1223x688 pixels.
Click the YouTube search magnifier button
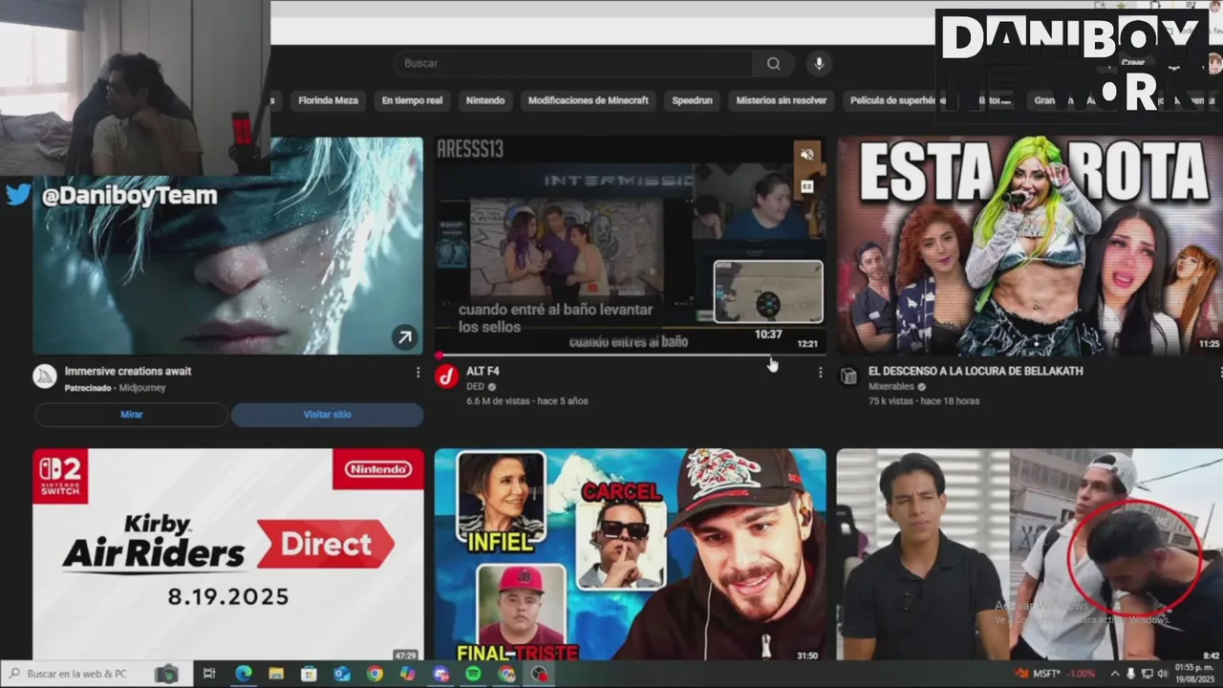point(773,64)
